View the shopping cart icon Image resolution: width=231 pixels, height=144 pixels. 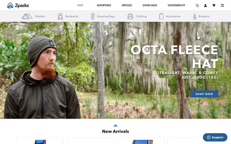(x=214, y=6)
